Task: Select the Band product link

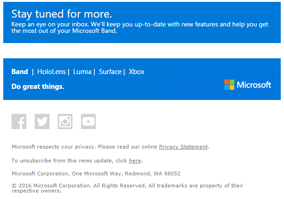Action: pyautogui.click(x=20, y=72)
